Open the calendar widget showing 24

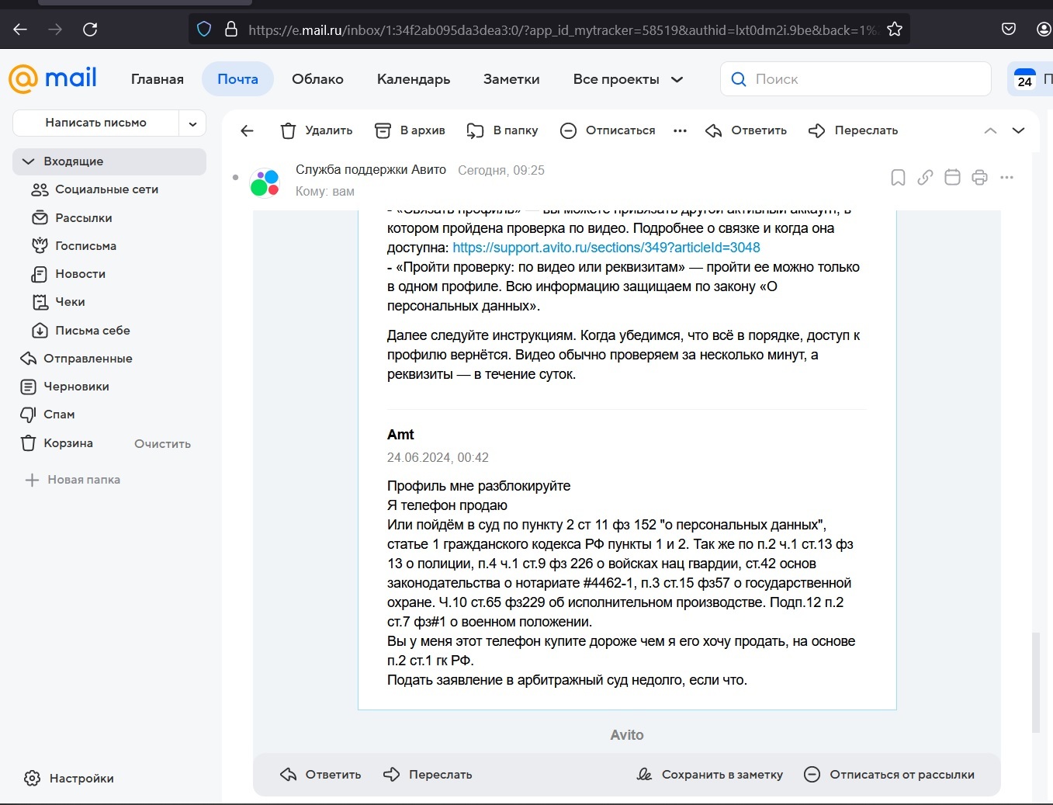click(1025, 79)
